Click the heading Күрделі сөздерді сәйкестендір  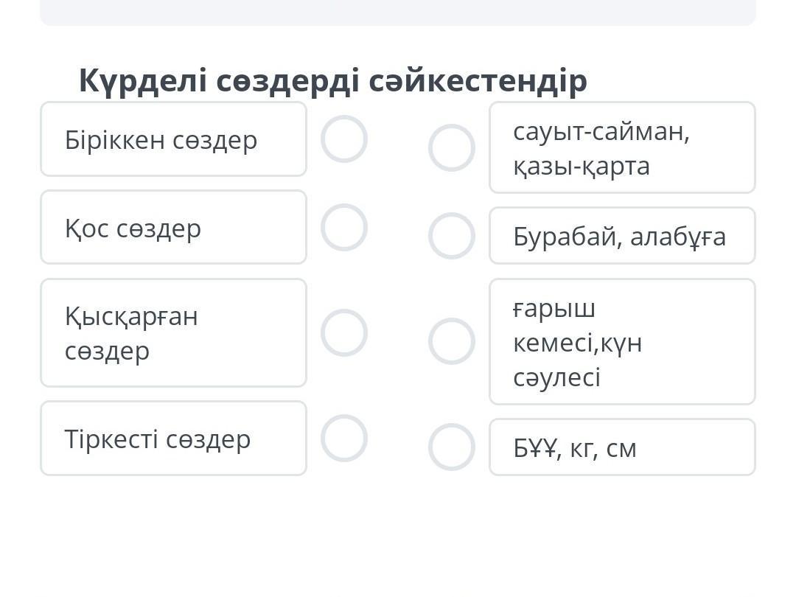pyautogui.click(x=333, y=80)
